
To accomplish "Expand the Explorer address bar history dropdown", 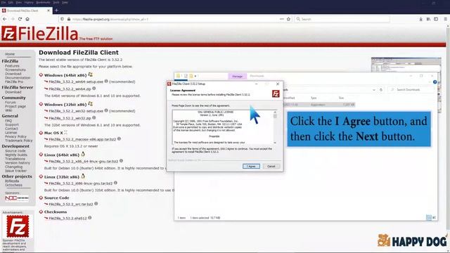I will point(373,90).
